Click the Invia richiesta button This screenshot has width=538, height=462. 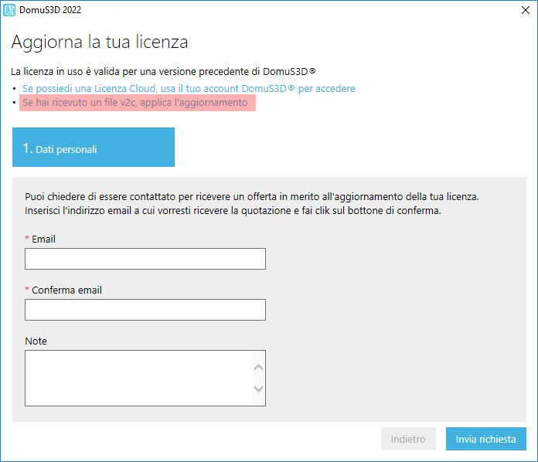486,439
